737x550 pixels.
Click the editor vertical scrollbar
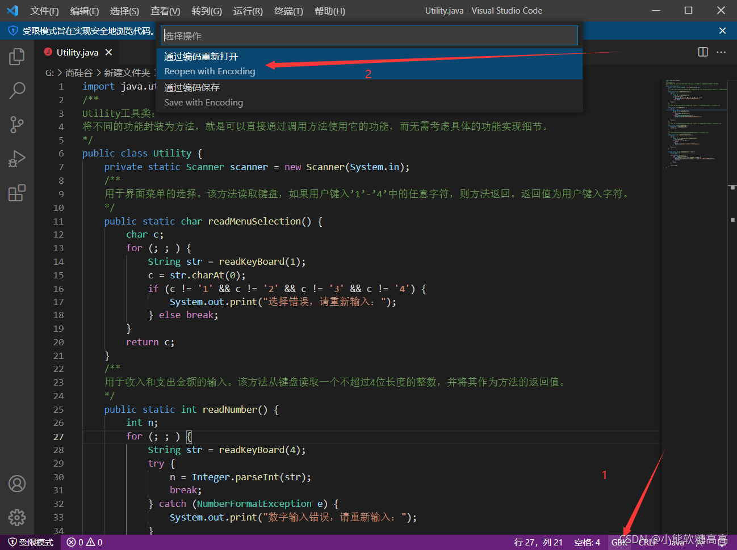pyautogui.click(x=732, y=306)
